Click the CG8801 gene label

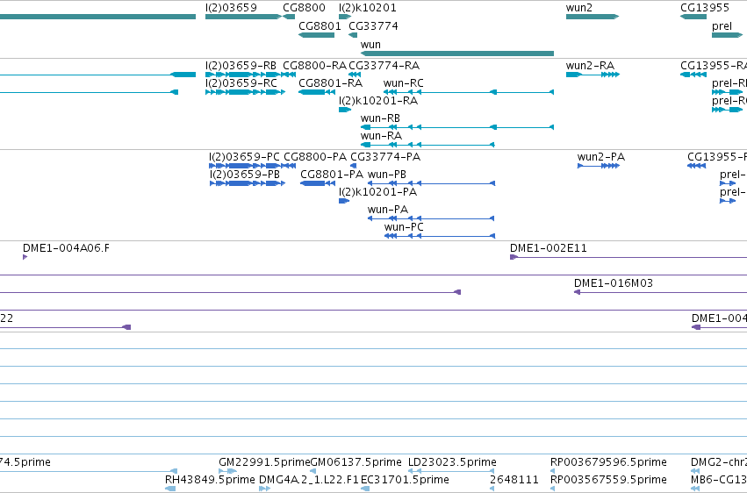[x=320, y=26]
